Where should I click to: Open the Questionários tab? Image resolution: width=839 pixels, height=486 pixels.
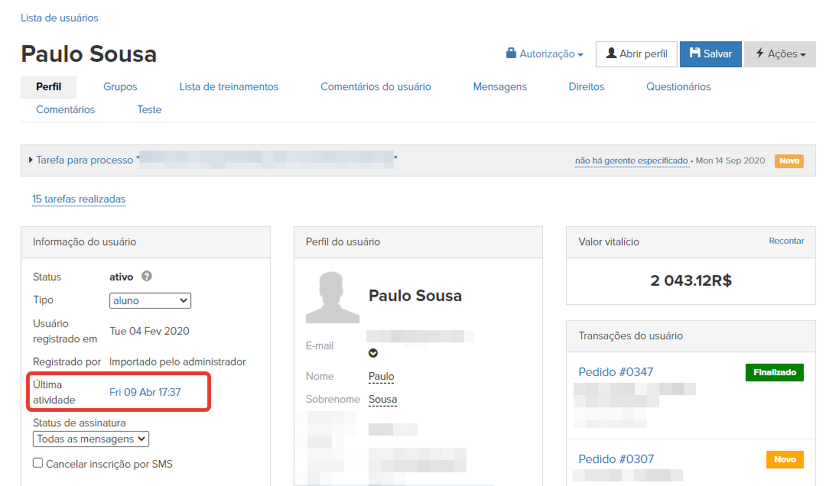[678, 86]
